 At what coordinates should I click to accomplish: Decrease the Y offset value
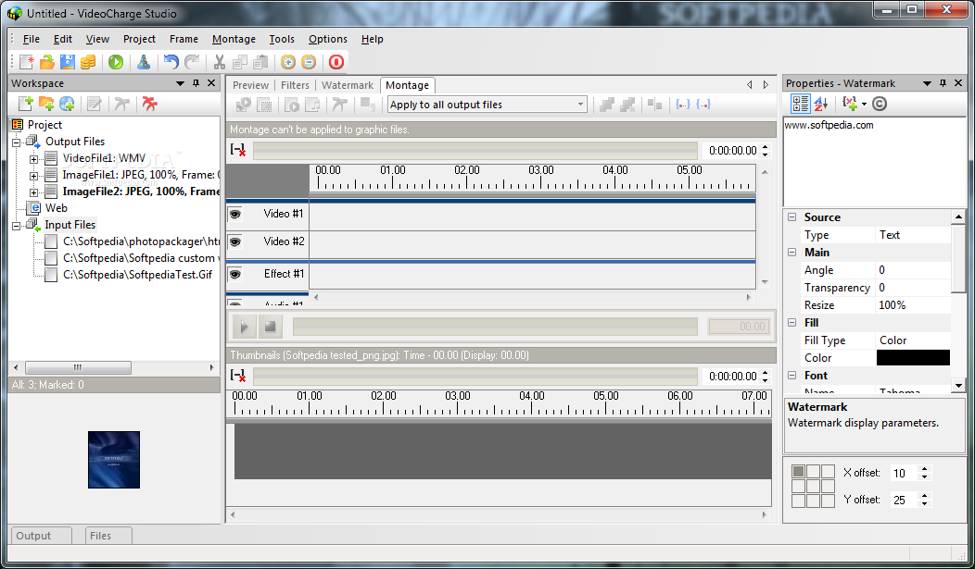(x=925, y=503)
